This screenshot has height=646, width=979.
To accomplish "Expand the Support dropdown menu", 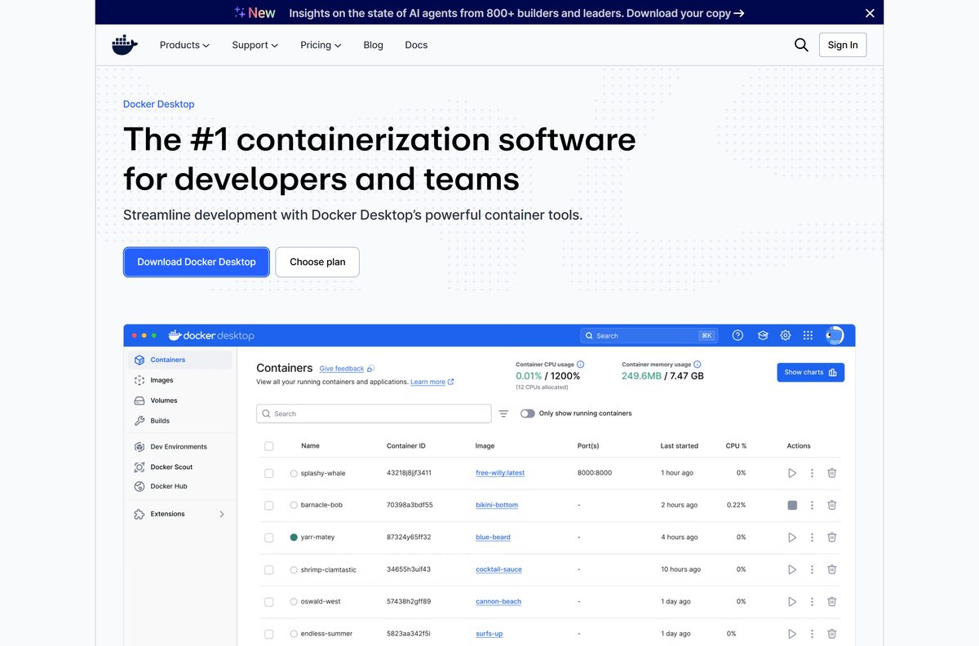I will click(255, 45).
